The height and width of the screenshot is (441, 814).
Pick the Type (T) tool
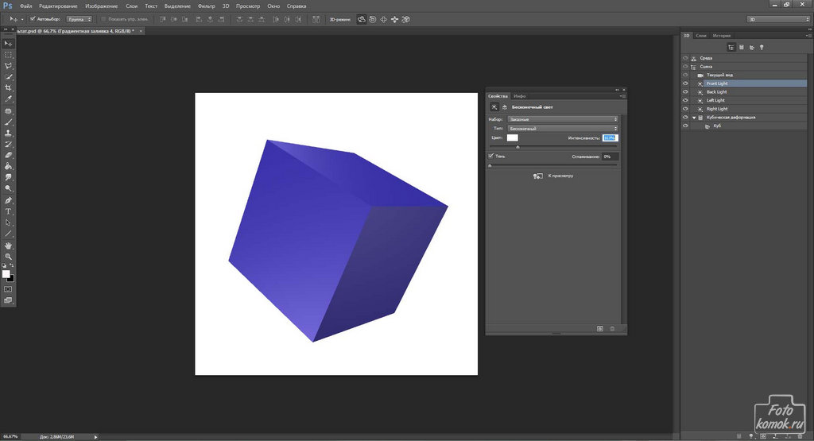click(9, 211)
